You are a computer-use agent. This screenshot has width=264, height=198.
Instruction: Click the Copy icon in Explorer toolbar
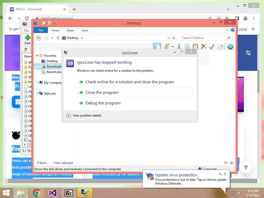point(187,46)
